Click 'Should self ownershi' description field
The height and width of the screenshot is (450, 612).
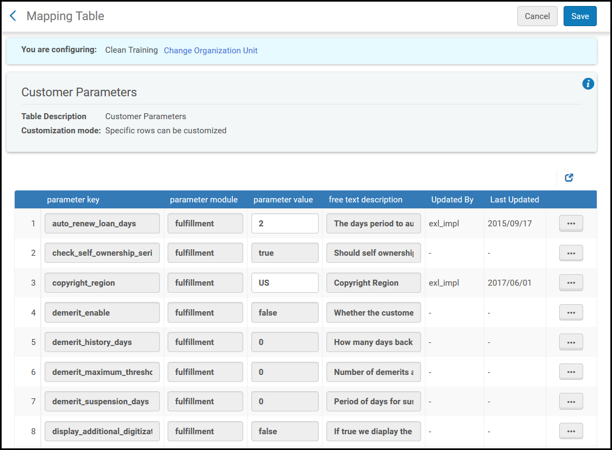374,253
